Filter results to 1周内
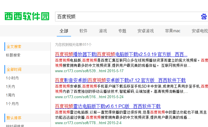Image resolution: width=208 pixels, height=127 pixels. pyautogui.click(x=10, y=95)
